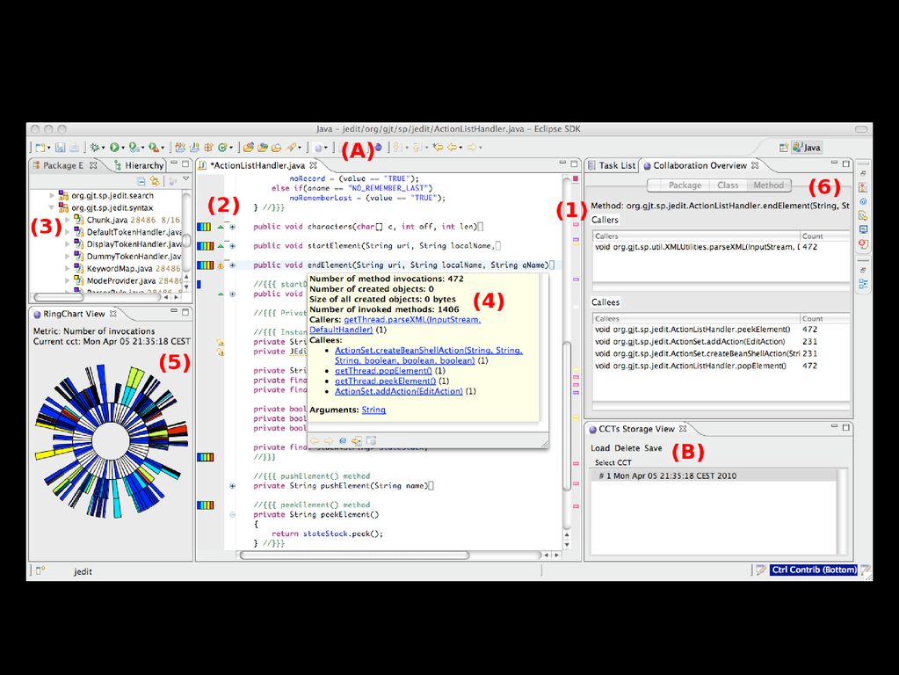Click override indicator beside startElement method
Image resolution: width=899 pixels, height=675 pixels.
pyautogui.click(x=221, y=246)
